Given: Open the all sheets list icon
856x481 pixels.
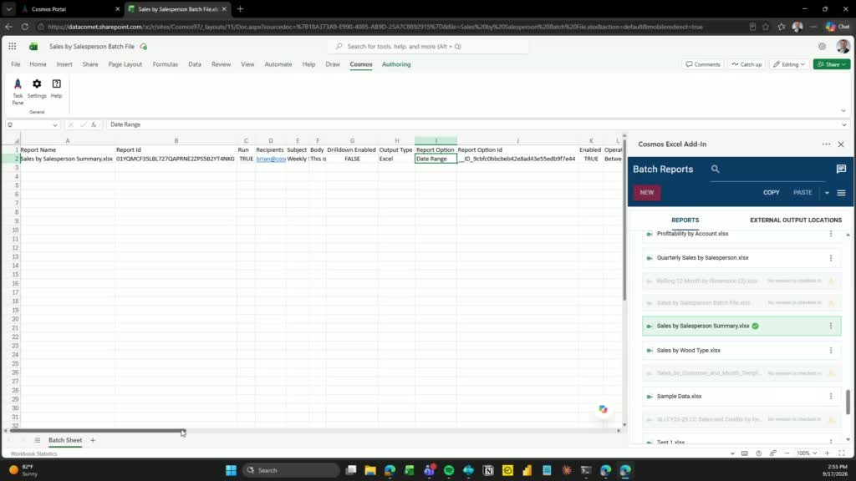Looking at the screenshot, I should [37, 440].
